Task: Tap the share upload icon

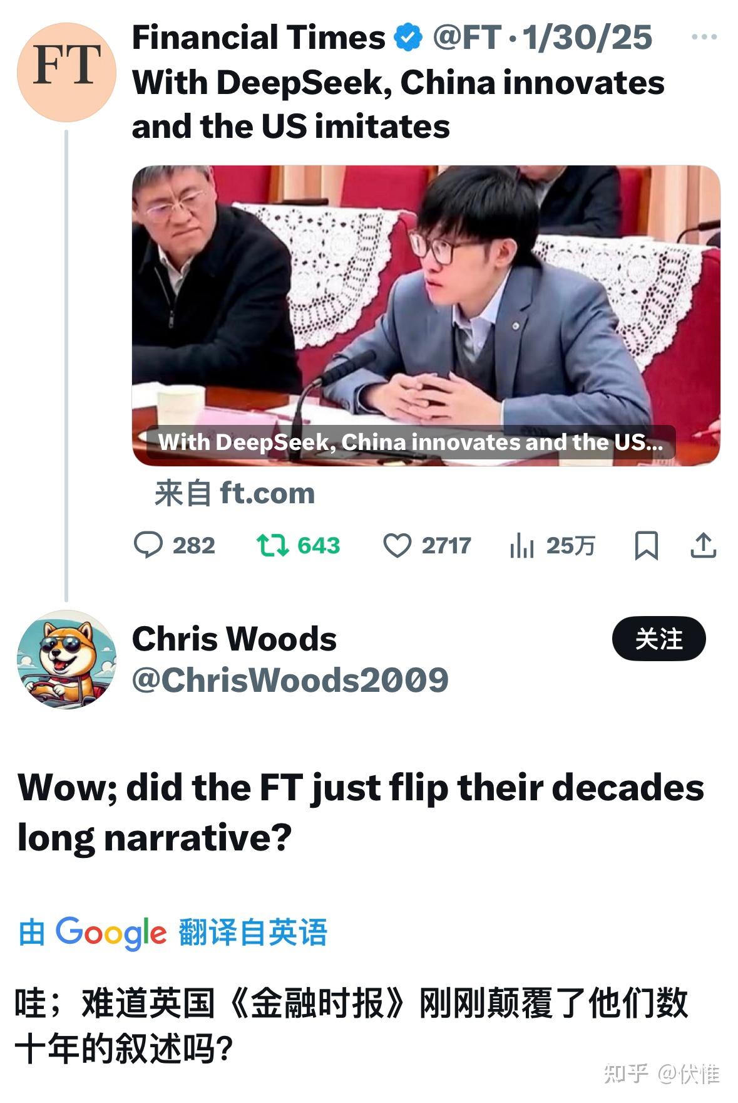Action: coord(703,545)
